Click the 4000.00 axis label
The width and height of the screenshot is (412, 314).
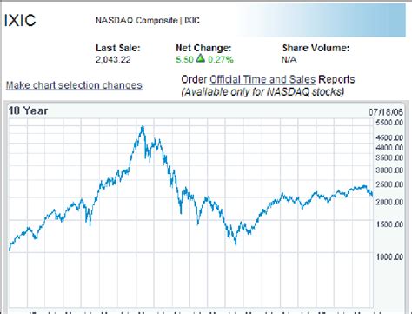389,148
